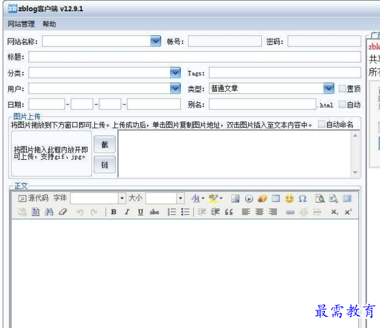This screenshot has height=328, width=380.
Task: Check the 自动 alias checkbox
Action: [342, 105]
